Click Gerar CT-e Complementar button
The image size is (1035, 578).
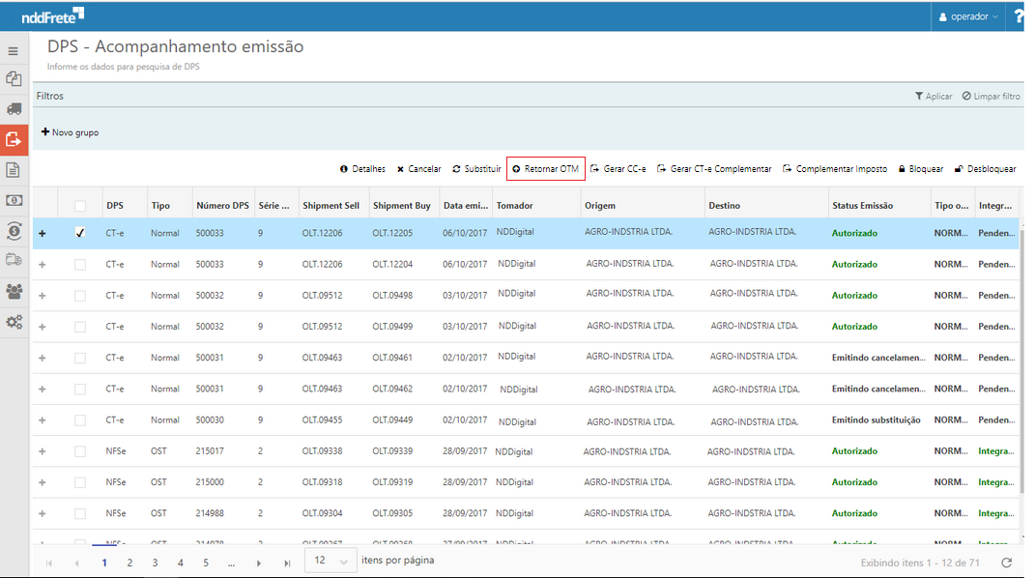tap(714, 169)
